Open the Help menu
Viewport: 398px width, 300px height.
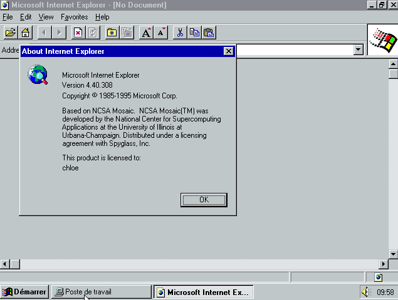pyautogui.click(x=102, y=17)
